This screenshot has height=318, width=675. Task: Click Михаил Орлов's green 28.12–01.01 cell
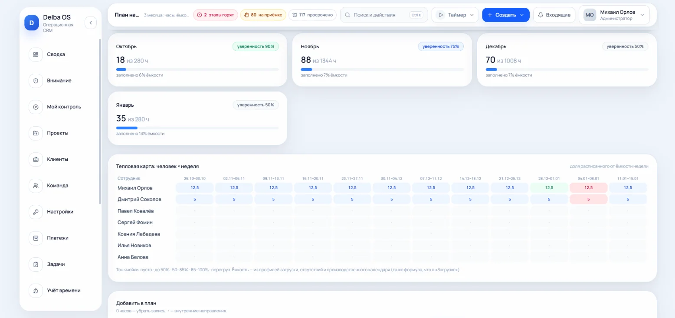549,188
